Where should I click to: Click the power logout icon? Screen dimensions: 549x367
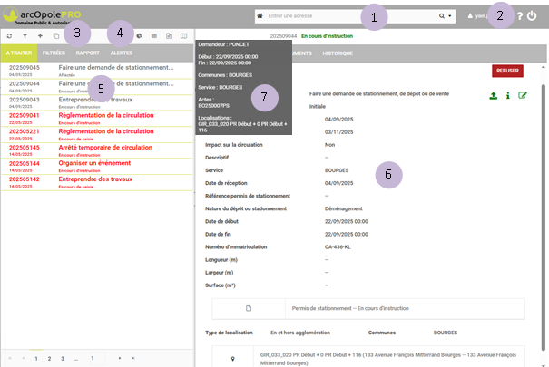[x=533, y=15]
